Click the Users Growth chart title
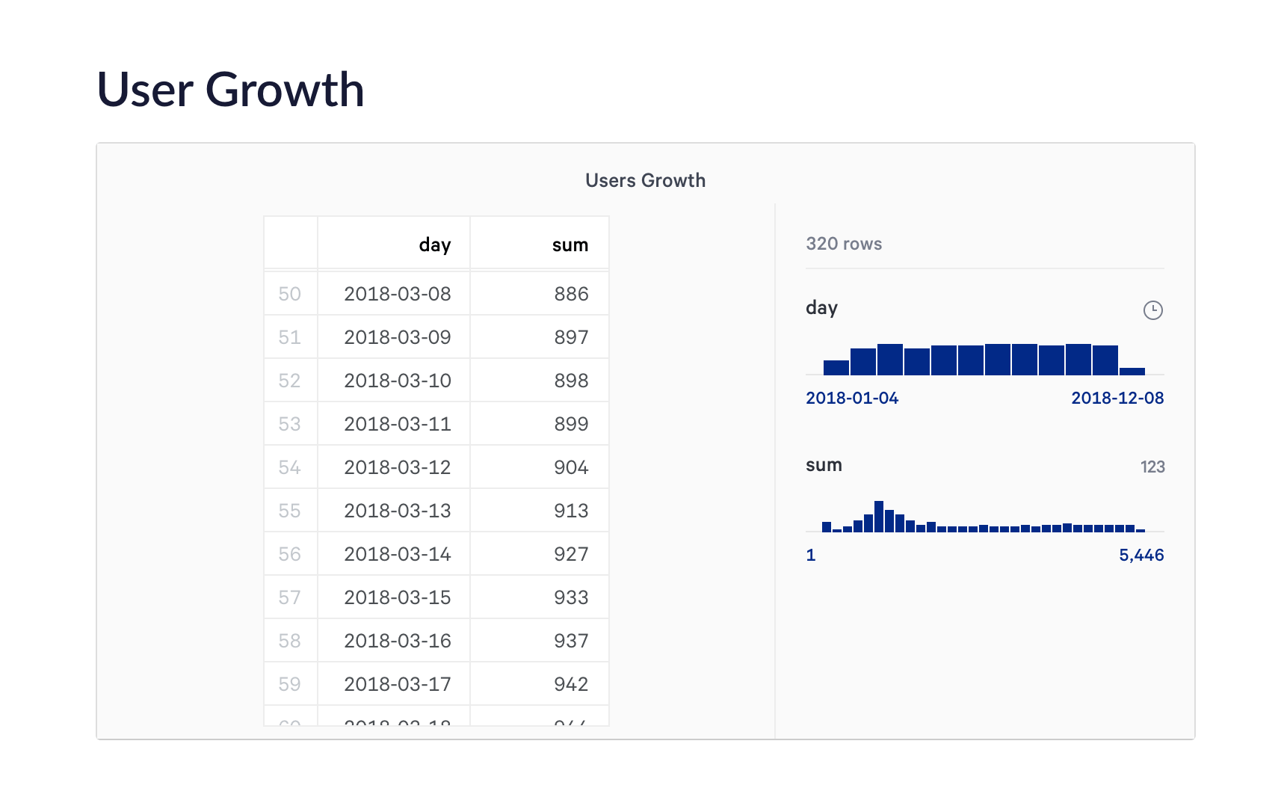 pyautogui.click(x=645, y=180)
